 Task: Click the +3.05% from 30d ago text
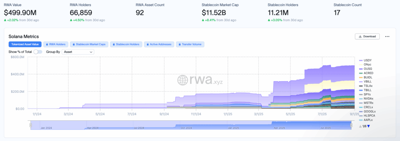point(285,20)
